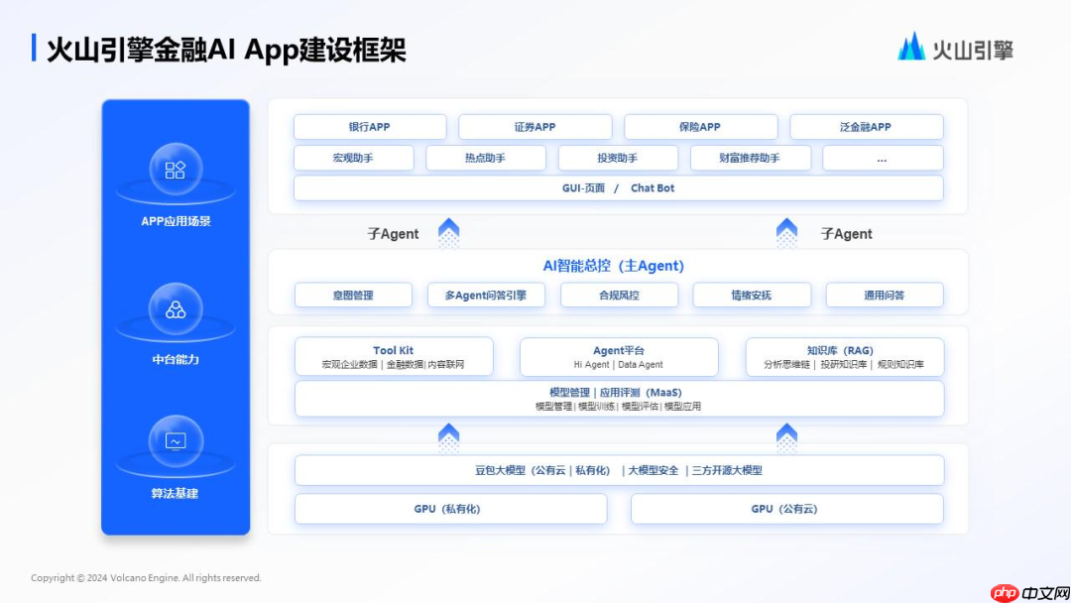Click the 火山引擎 logo icon
Viewport: 1071px width, 603px height.
coord(911,47)
